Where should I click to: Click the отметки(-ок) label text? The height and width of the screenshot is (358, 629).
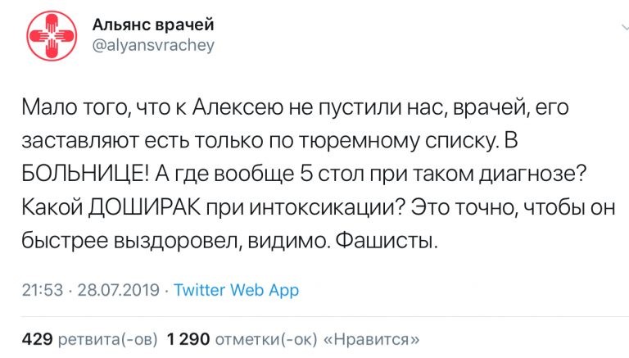(267, 338)
